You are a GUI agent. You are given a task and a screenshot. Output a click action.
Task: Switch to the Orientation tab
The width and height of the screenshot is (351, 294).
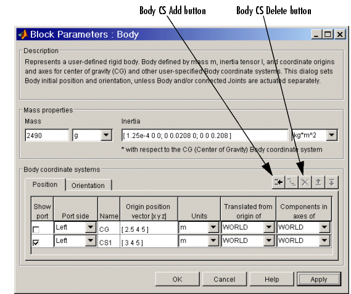coord(88,186)
